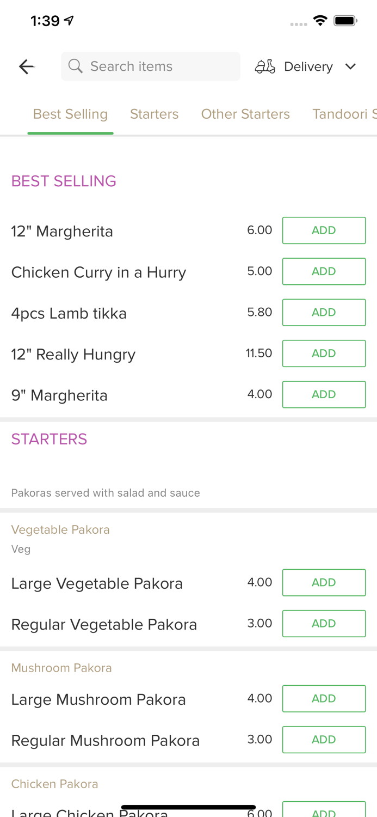377x817 pixels.
Task: Add Regular Mushroom Pakora
Action: coord(324,739)
